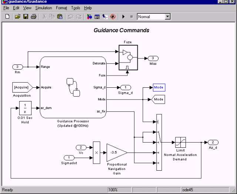Open the Simulation menu

pos(44,8)
